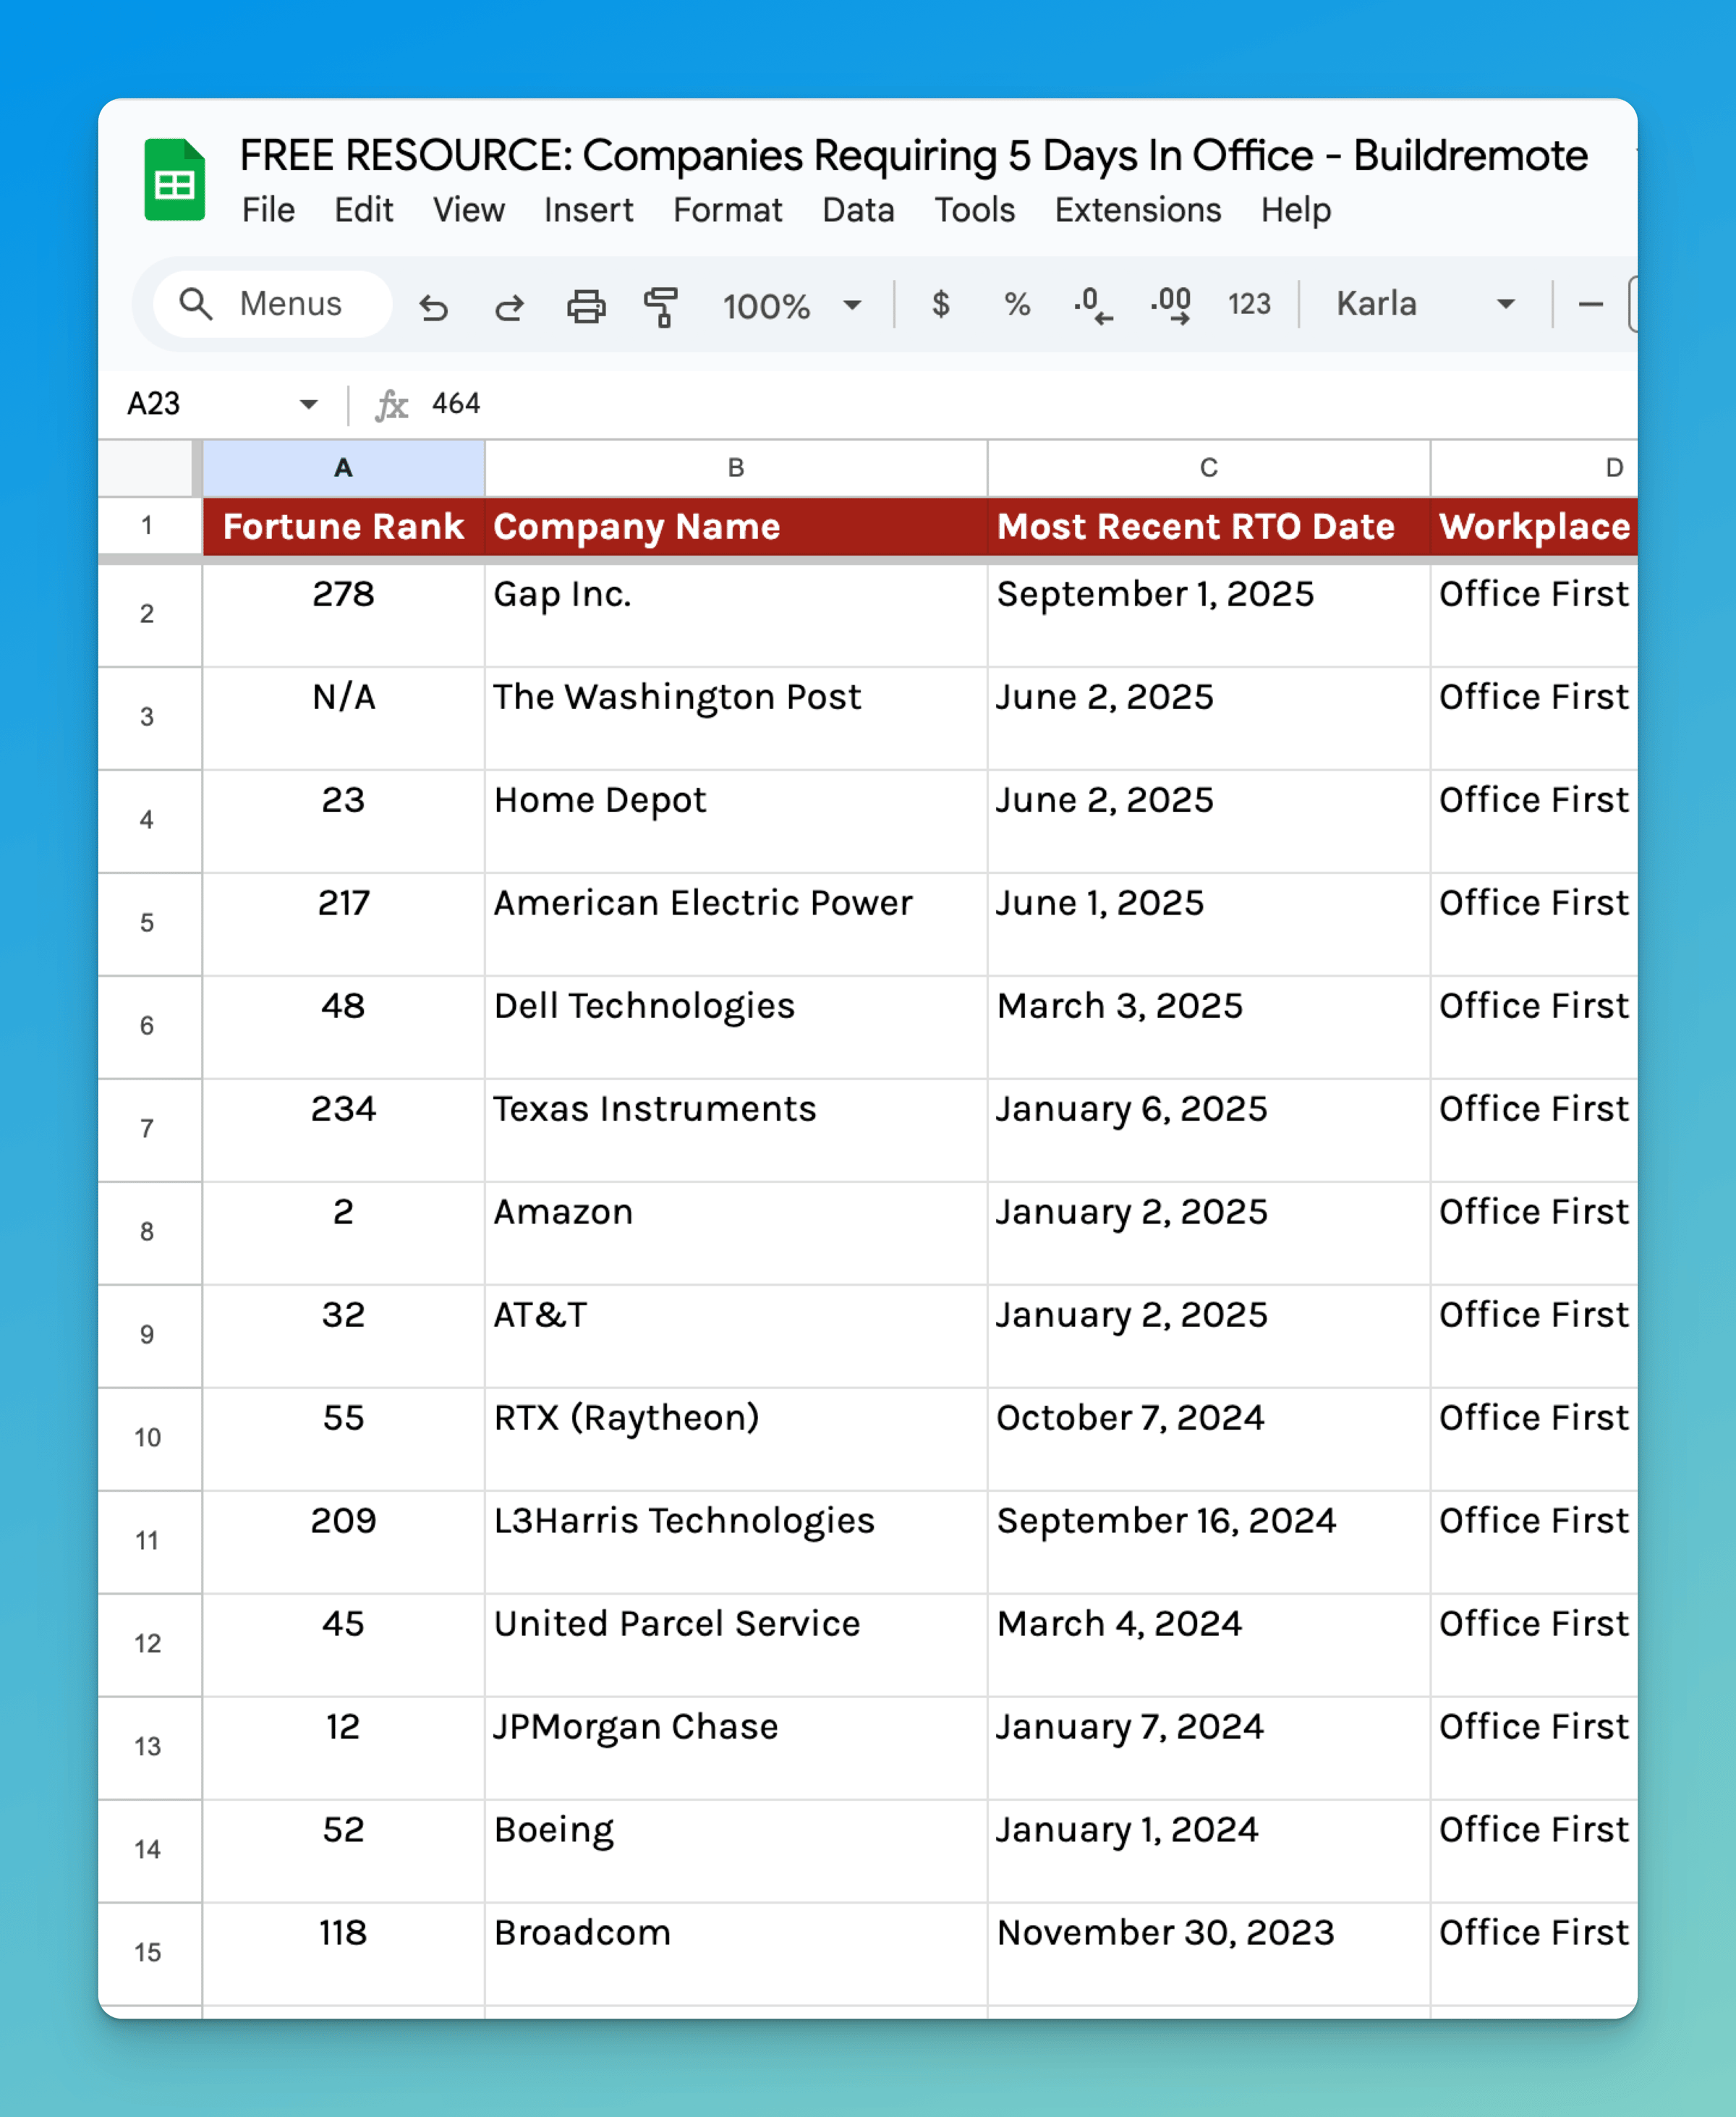Click American Electric Power cell

point(736,924)
